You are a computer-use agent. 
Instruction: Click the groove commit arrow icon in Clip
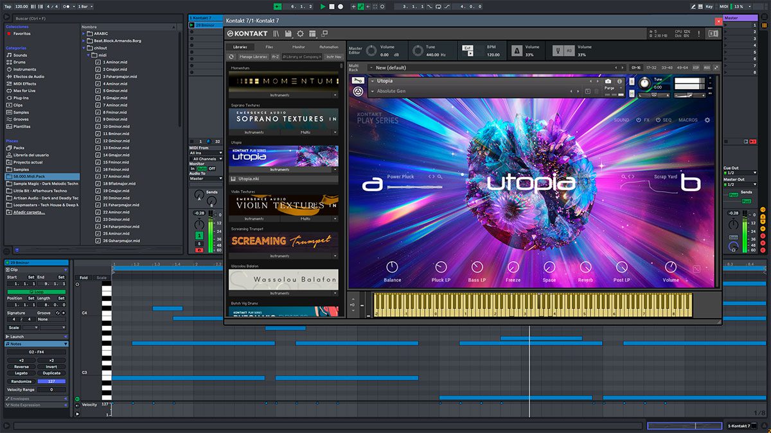tap(64, 313)
